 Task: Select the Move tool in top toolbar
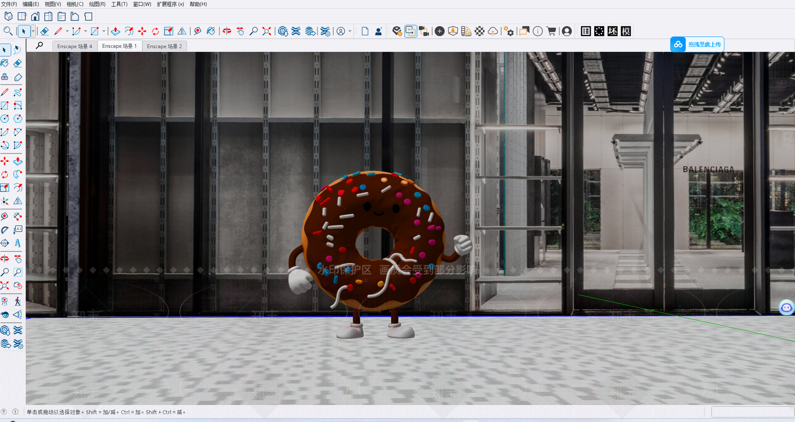click(x=142, y=31)
